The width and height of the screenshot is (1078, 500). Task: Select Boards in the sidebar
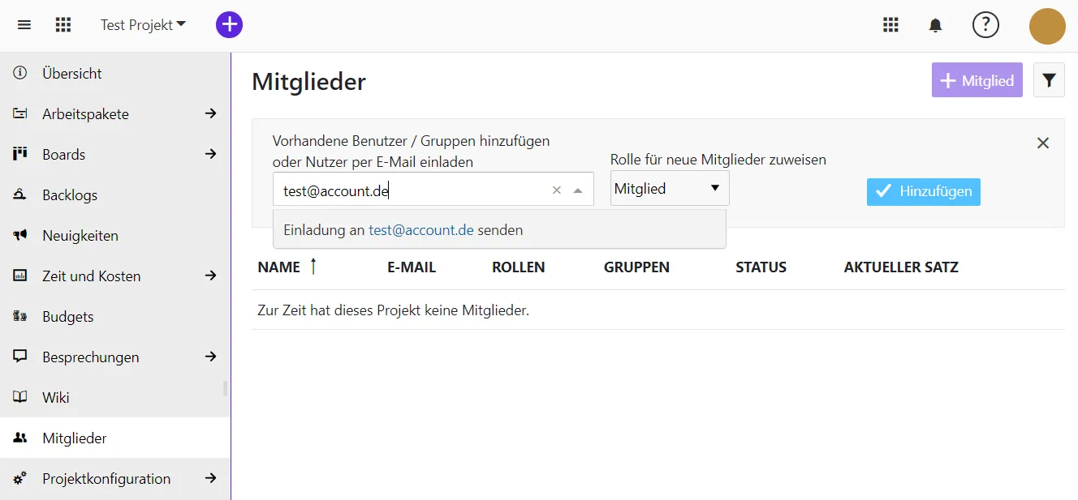(65, 154)
